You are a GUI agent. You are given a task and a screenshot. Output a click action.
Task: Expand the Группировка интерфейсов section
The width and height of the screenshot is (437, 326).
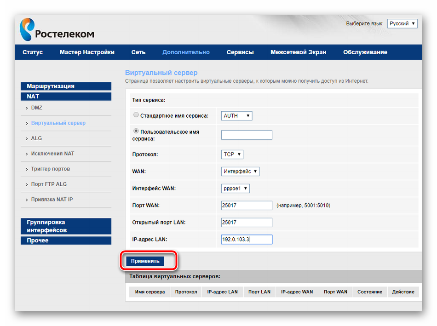(66, 226)
